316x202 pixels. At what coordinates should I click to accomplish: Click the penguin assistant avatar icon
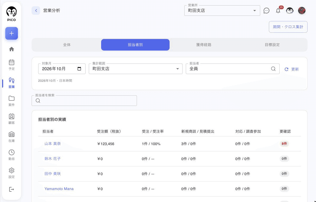click(290, 11)
